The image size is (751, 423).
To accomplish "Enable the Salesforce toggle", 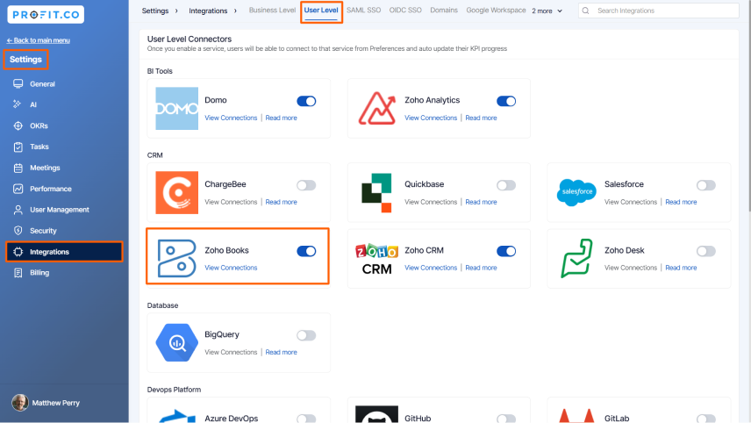I will (706, 185).
